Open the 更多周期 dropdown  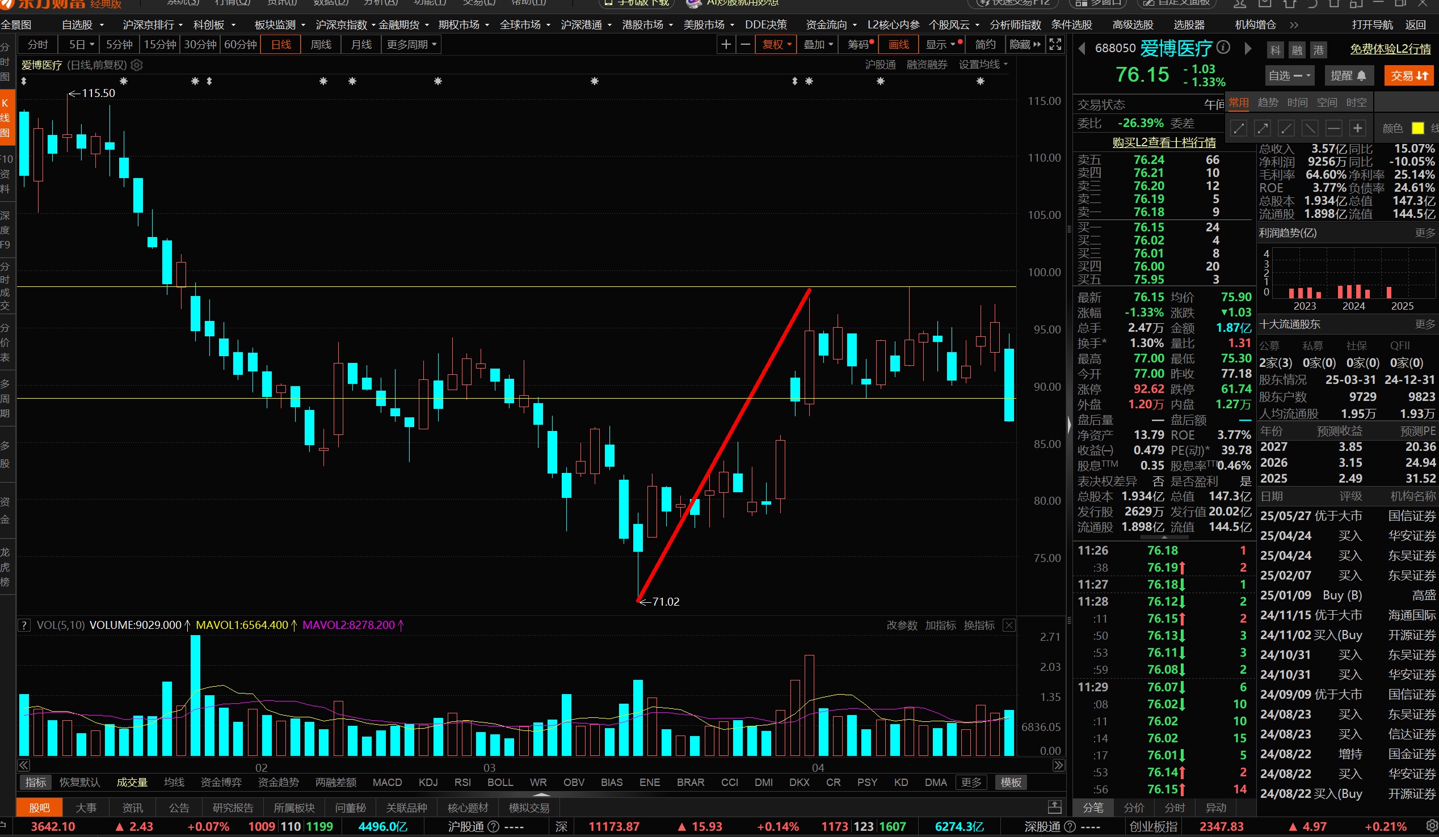(x=411, y=44)
